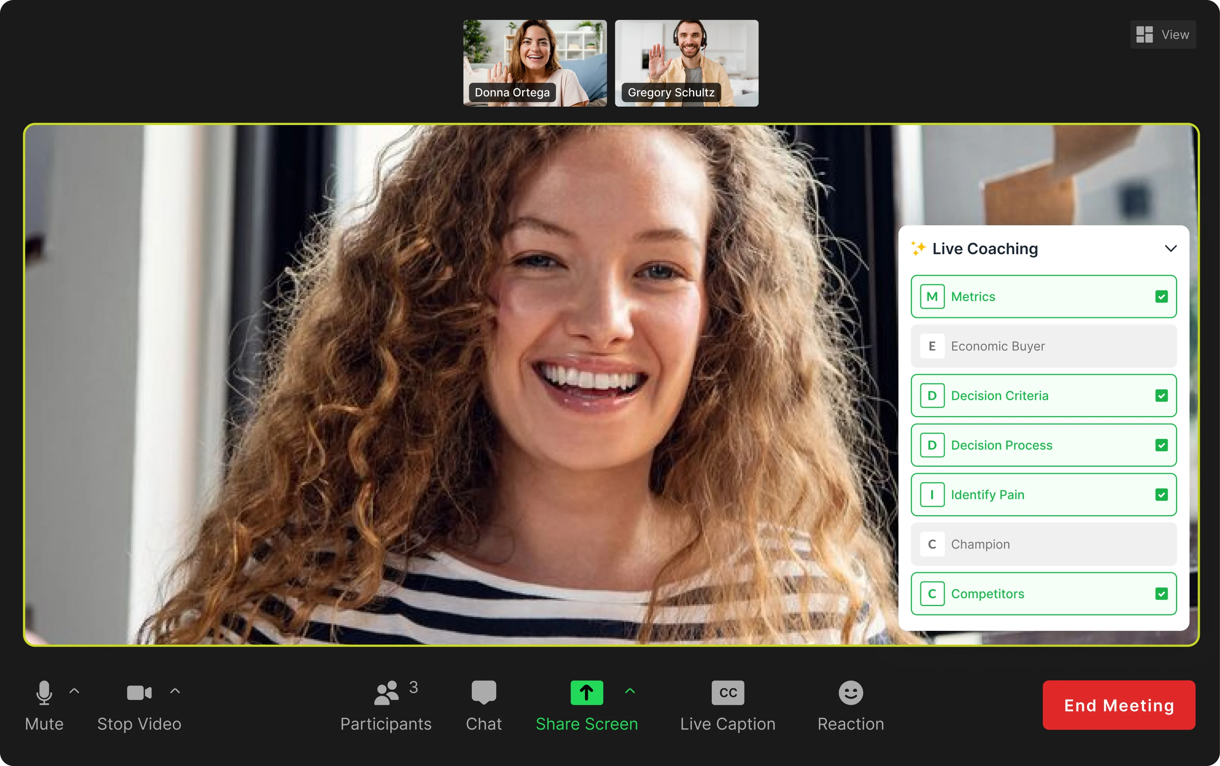
Task: Select the Champion coaching item
Action: coord(1043,544)
